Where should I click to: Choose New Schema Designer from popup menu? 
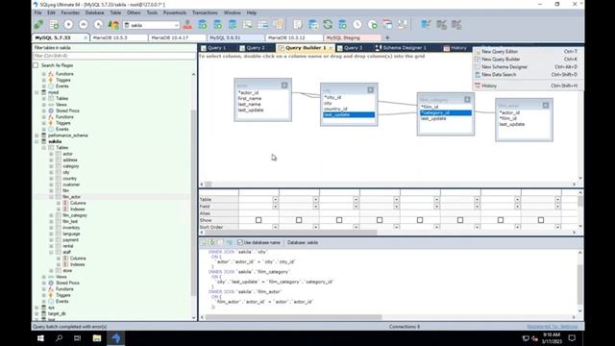(x=528, y=66)
